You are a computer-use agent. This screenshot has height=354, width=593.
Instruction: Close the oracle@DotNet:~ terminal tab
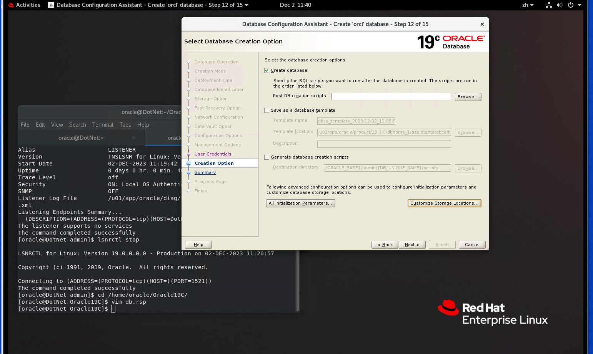click(x=134, y=138)
